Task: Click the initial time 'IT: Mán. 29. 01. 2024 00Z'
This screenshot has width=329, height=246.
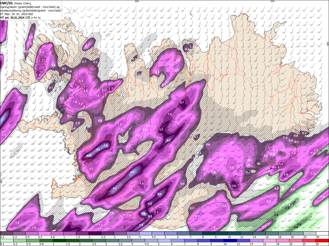Action: click(x=17, y=14)
